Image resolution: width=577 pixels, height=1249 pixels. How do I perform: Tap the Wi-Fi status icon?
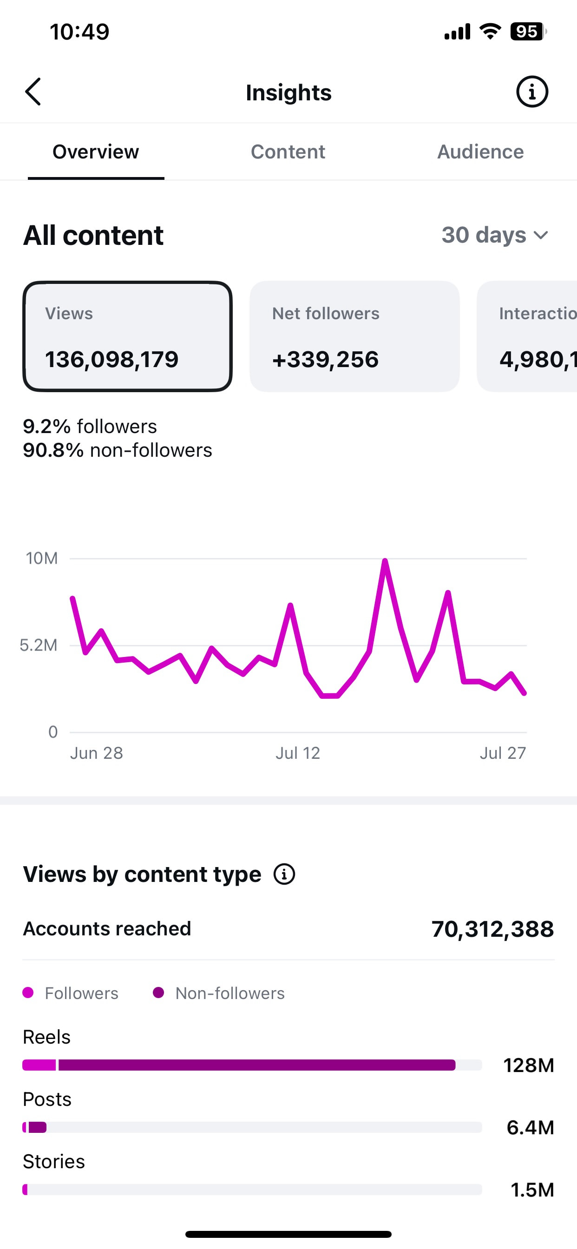[x=490, y=32]
